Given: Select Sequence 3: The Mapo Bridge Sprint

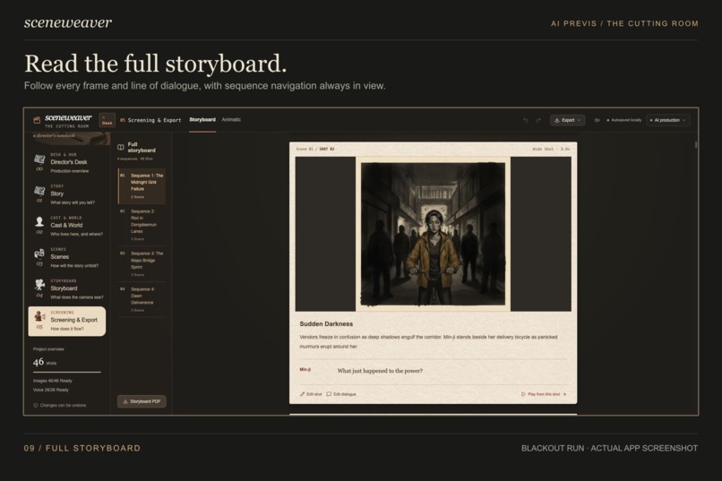Looking at the screenshot, I should pos(142,263).
